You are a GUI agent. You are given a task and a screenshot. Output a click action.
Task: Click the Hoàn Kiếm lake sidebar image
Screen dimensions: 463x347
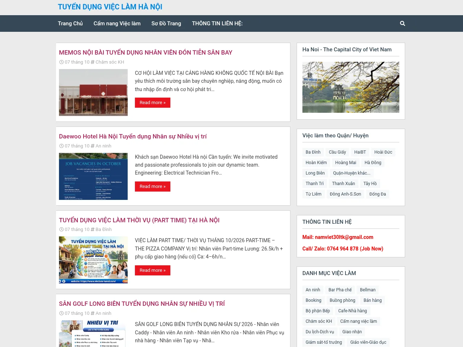(351, 87)
